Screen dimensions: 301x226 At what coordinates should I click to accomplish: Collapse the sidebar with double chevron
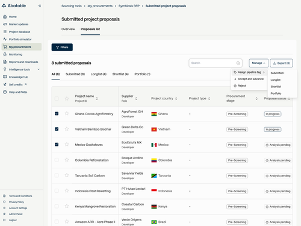[x=40, y=5]
